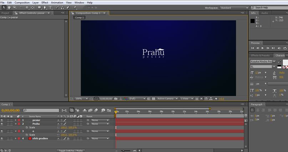The height and width of the screenshot is (152, 288).
Task: Hide the Prahu layer
Action: point(2,124)
